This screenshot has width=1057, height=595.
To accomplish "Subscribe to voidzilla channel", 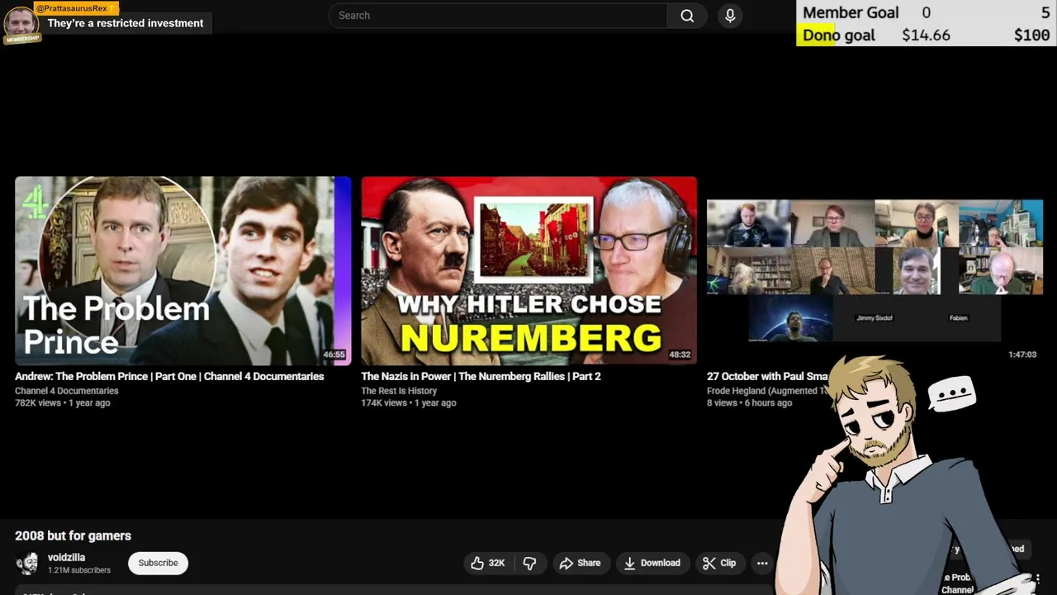I will point(158,563).
